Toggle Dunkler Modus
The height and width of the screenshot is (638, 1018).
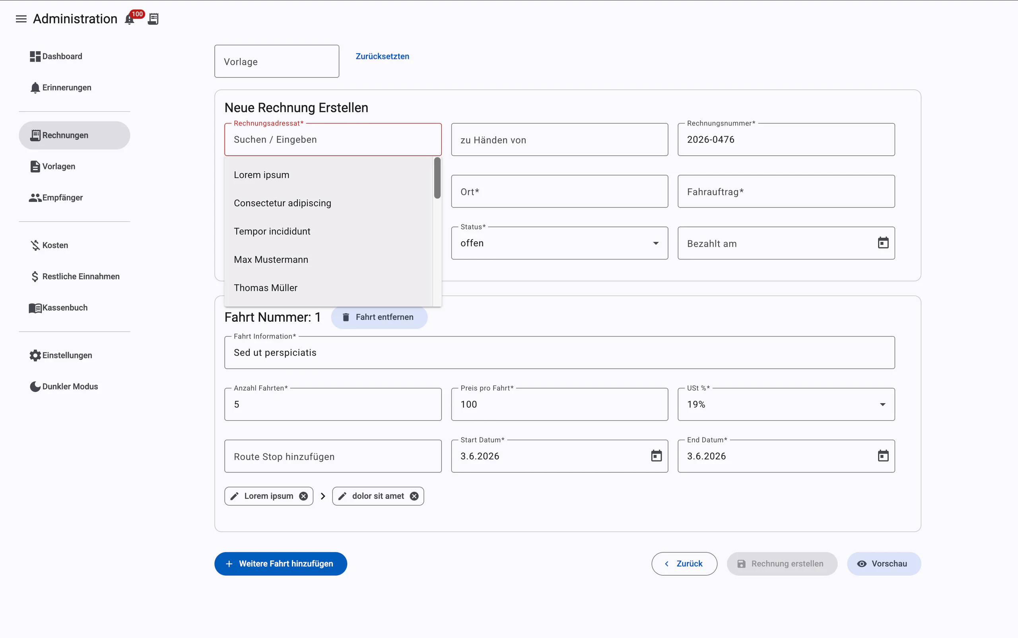click(x=74, y=387)
